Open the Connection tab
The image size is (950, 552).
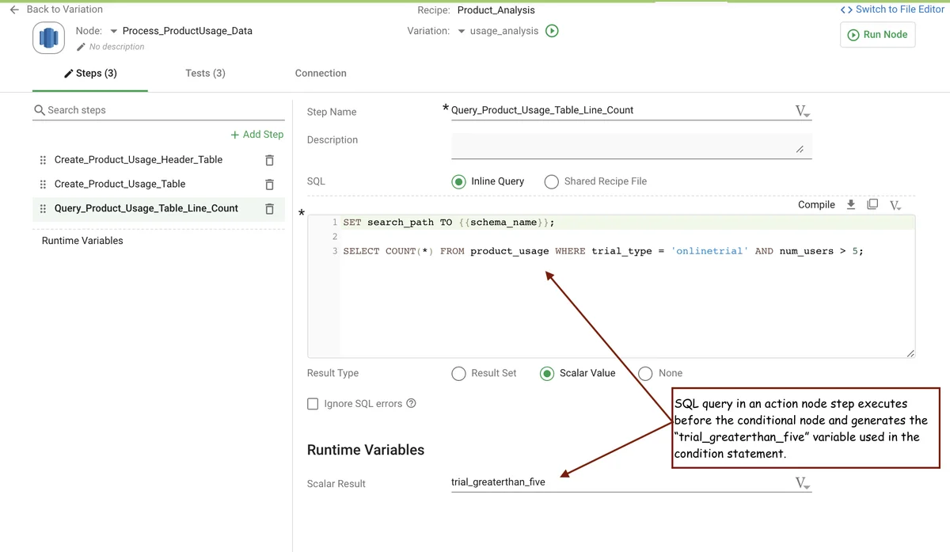321,73
